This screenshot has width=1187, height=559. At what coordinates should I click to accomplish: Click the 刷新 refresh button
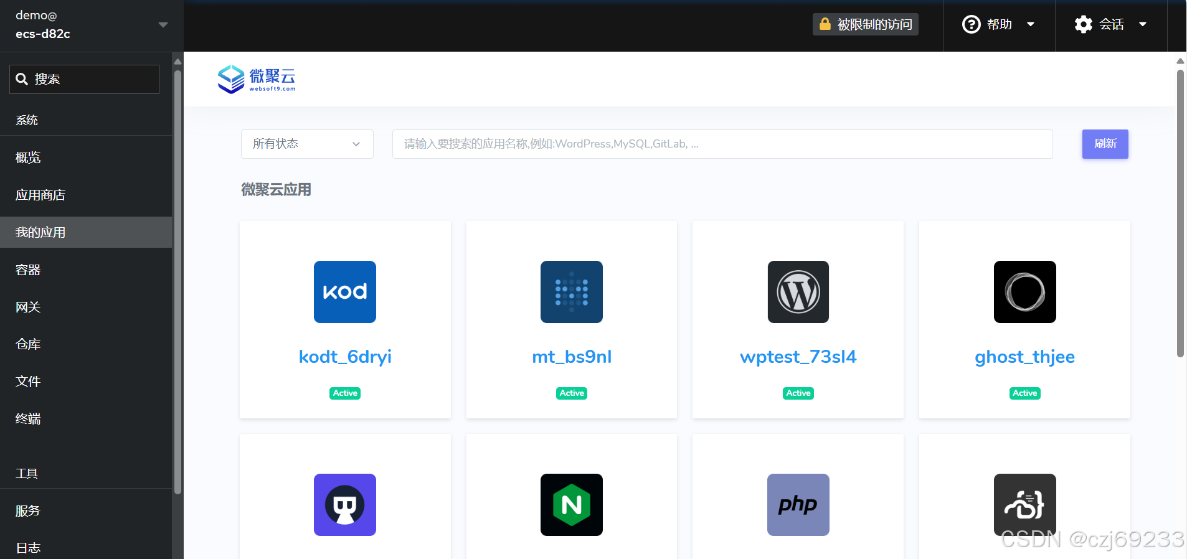1105,144
